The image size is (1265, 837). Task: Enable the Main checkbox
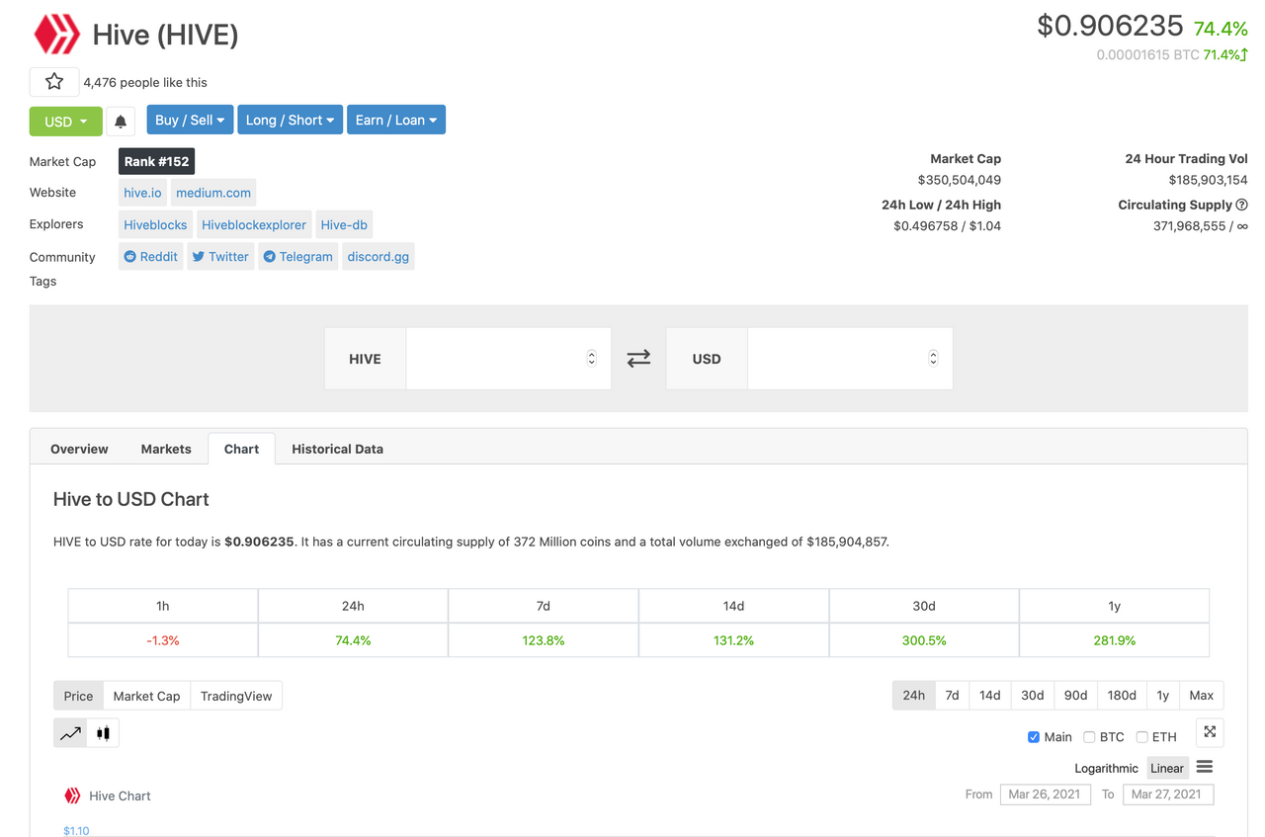pyautogui.click(x=1034, y=737)
